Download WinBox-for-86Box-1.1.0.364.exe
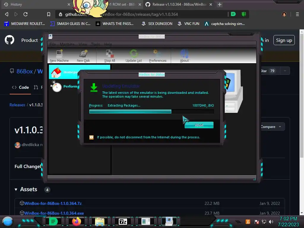Image resolution: width=304 pixels, height=228 pixels. pos(54,213)
